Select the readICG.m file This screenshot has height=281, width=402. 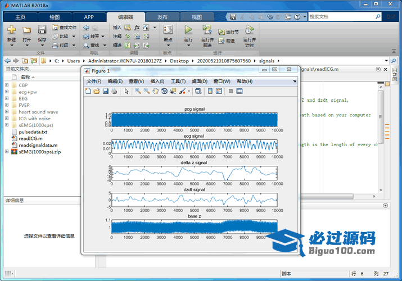(30, 139)
